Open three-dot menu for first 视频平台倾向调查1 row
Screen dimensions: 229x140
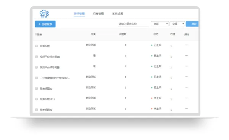tap(186, 56)
